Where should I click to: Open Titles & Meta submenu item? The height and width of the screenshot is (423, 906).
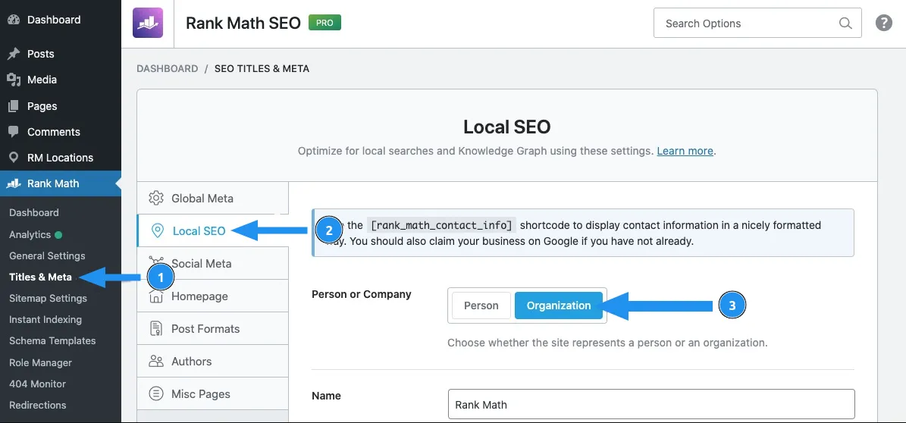click(40, 277)
